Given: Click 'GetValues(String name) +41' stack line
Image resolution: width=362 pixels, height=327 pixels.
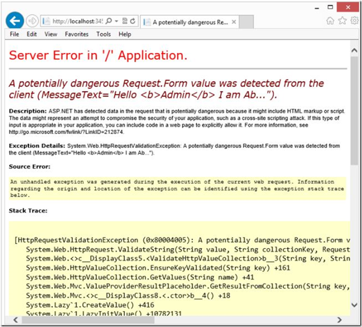Looking at the screenshot, I should pos(140,277).
